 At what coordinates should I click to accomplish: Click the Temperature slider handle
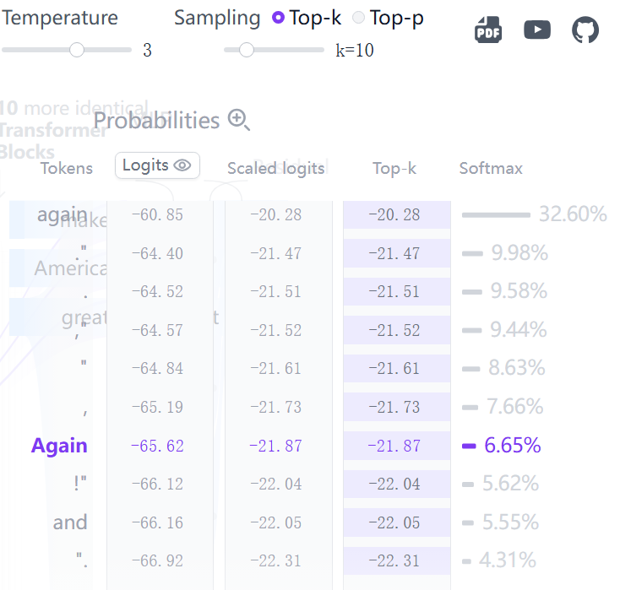tap(77, 50)
